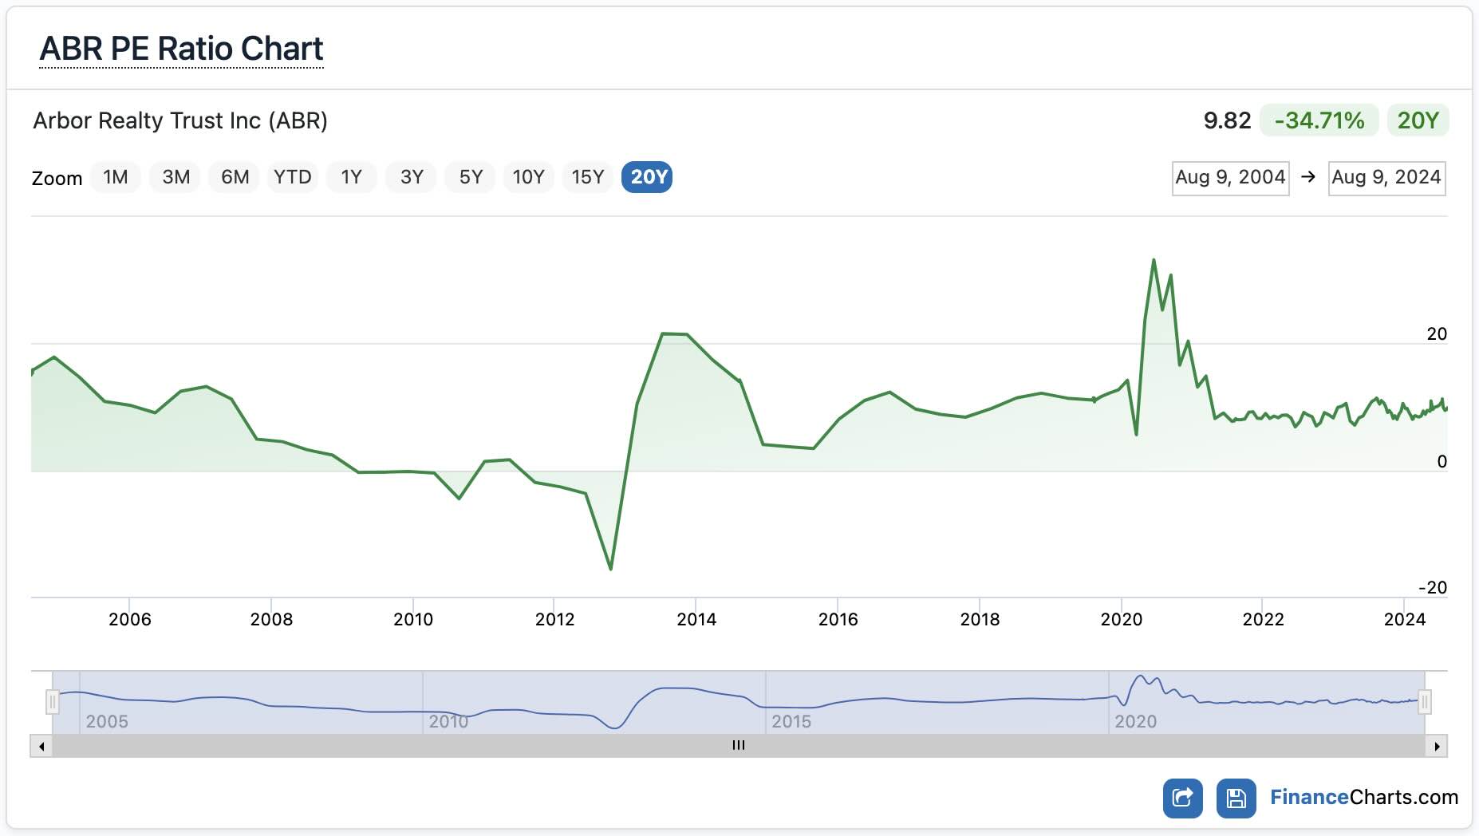The width and height of the screenshot is (1479, 836).
Task: Click the 2008 x-axis label
Action: [x=271, y=619]
